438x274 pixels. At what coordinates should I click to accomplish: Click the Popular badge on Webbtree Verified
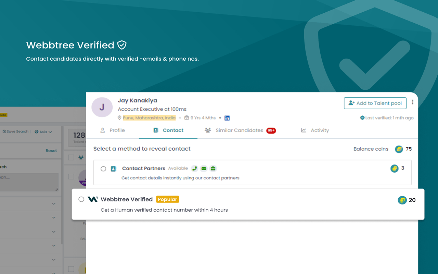[x=168, y=199]
